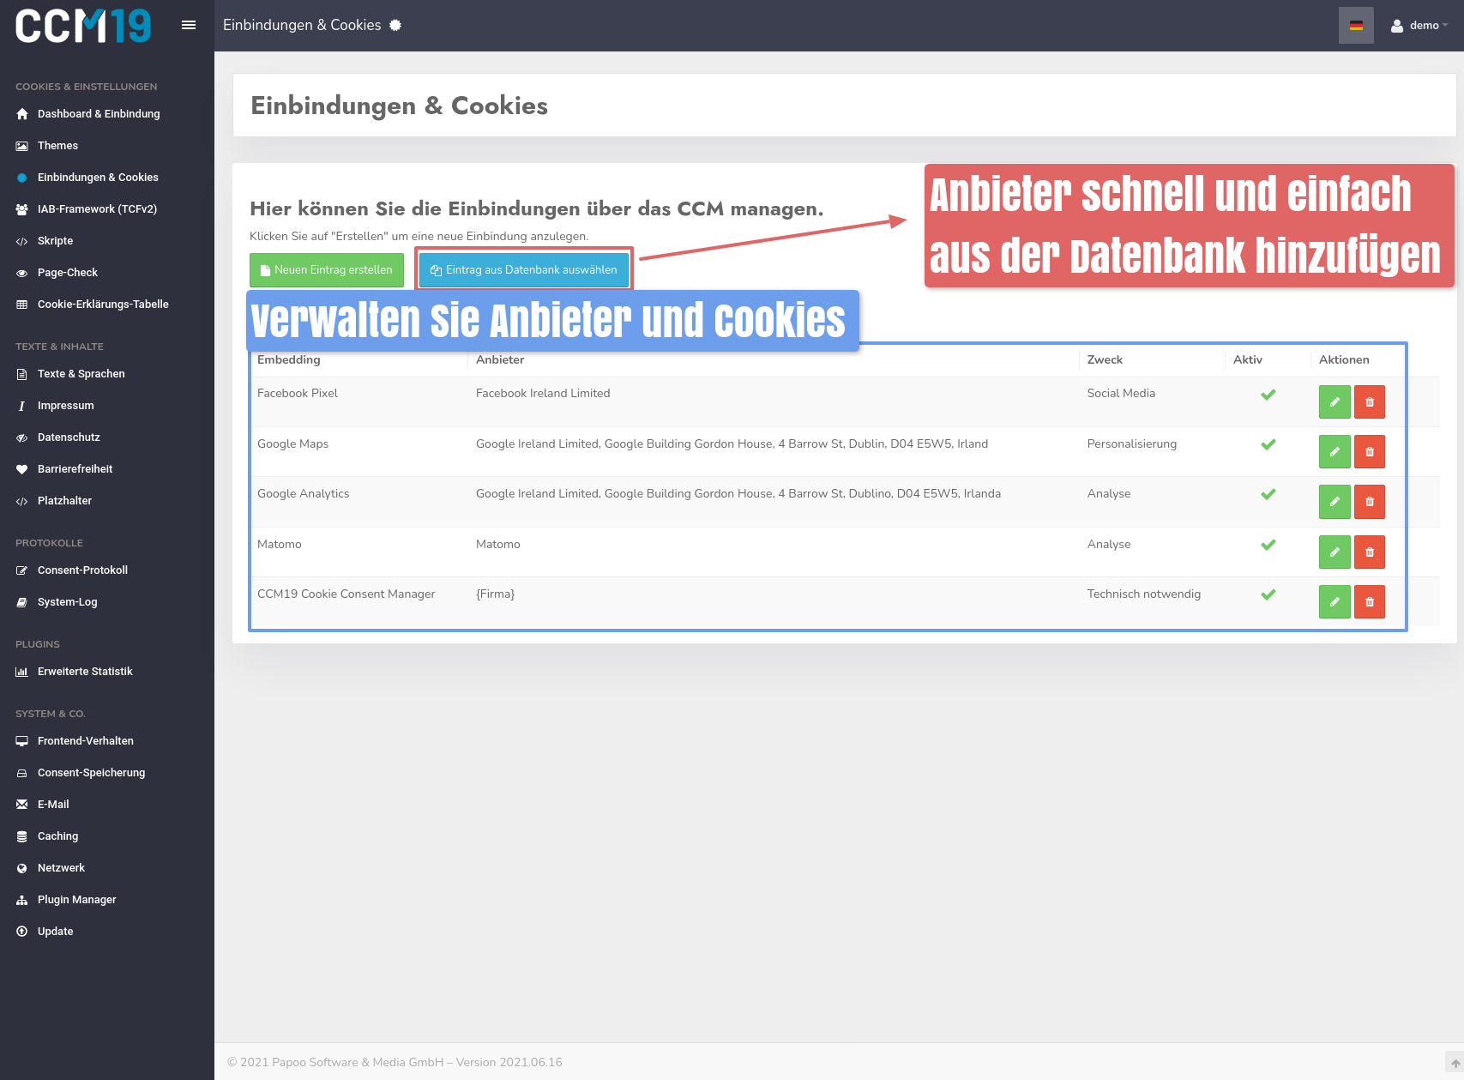Open the Plugin Manager
Viewport: 1464px width, 1080px height.
pyautogui.click(x=77, y=900)
